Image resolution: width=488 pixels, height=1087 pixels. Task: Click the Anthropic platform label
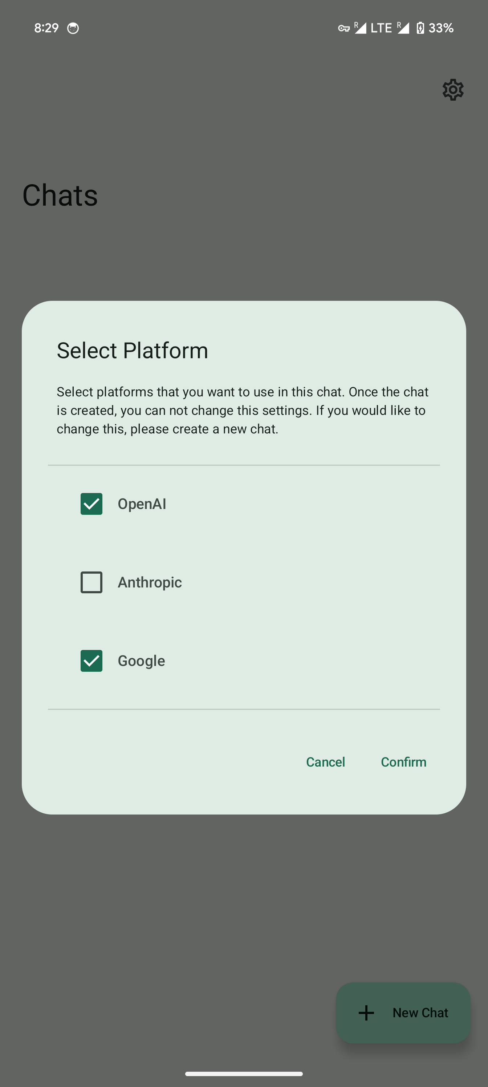pos(150,582)
